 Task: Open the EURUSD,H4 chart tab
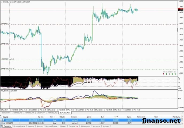click(x=6, y=113)
